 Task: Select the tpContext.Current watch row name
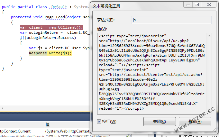(x=15, y=131)
